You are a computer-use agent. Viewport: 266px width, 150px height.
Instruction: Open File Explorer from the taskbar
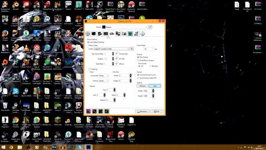click(20, 147)
